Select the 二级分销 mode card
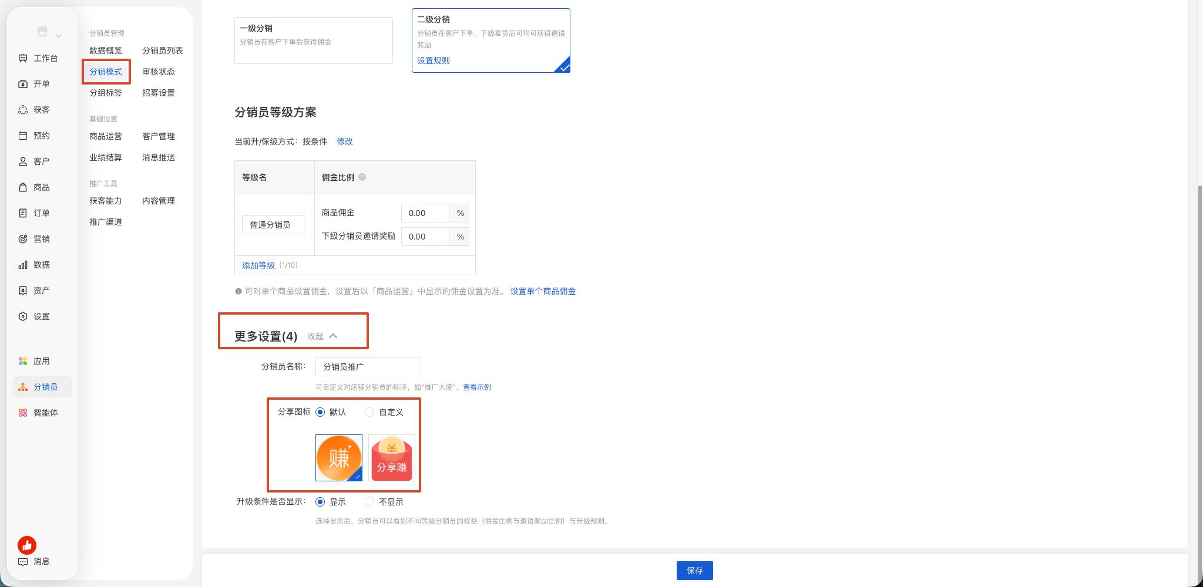This screenshot has height=587, width=1203. pyautogui.click(x=491, y=41)
